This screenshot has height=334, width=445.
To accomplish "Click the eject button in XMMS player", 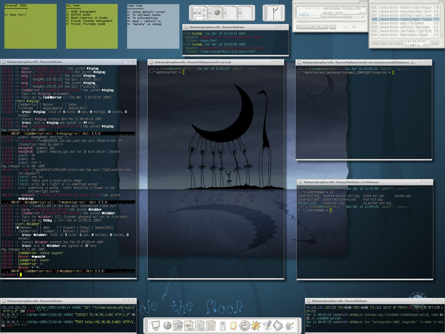I will point(333,27).
